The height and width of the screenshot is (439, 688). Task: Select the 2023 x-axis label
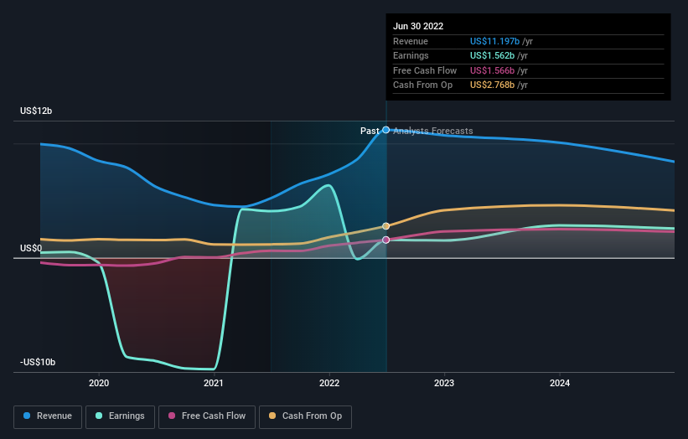pos(444,383)
